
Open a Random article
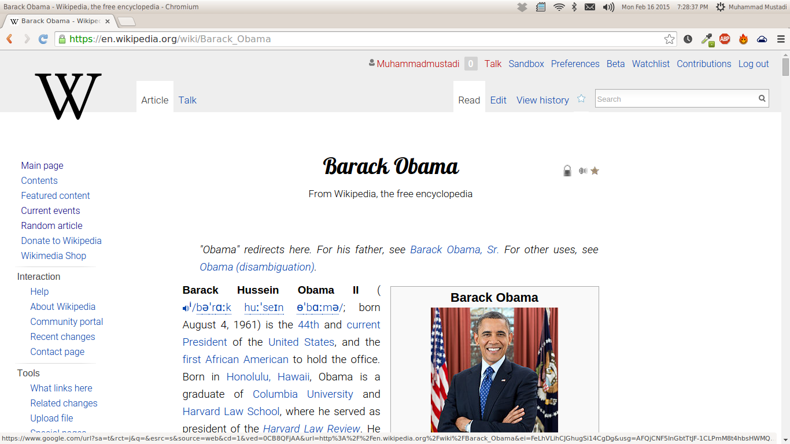[51, 225]
